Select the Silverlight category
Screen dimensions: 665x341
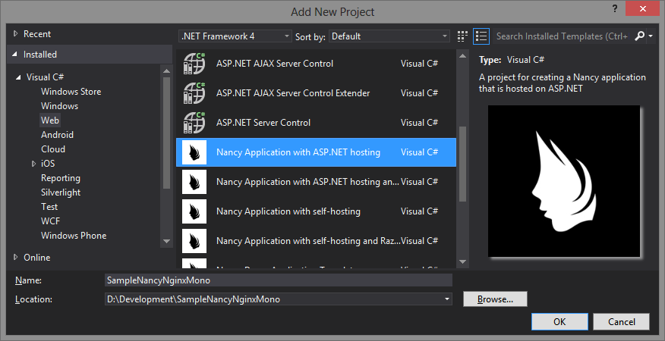click(x=61, y=192)
